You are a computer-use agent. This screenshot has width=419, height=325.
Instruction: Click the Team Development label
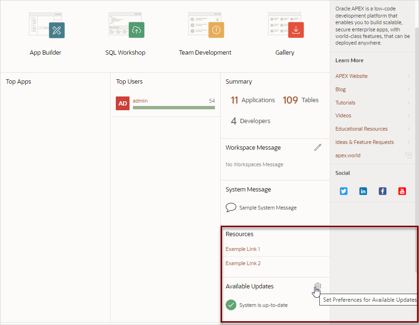point(205,52)
